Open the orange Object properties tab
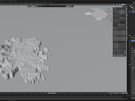This screenshot has width=135, height=101. pyautogui.click(x=129, y=53)
